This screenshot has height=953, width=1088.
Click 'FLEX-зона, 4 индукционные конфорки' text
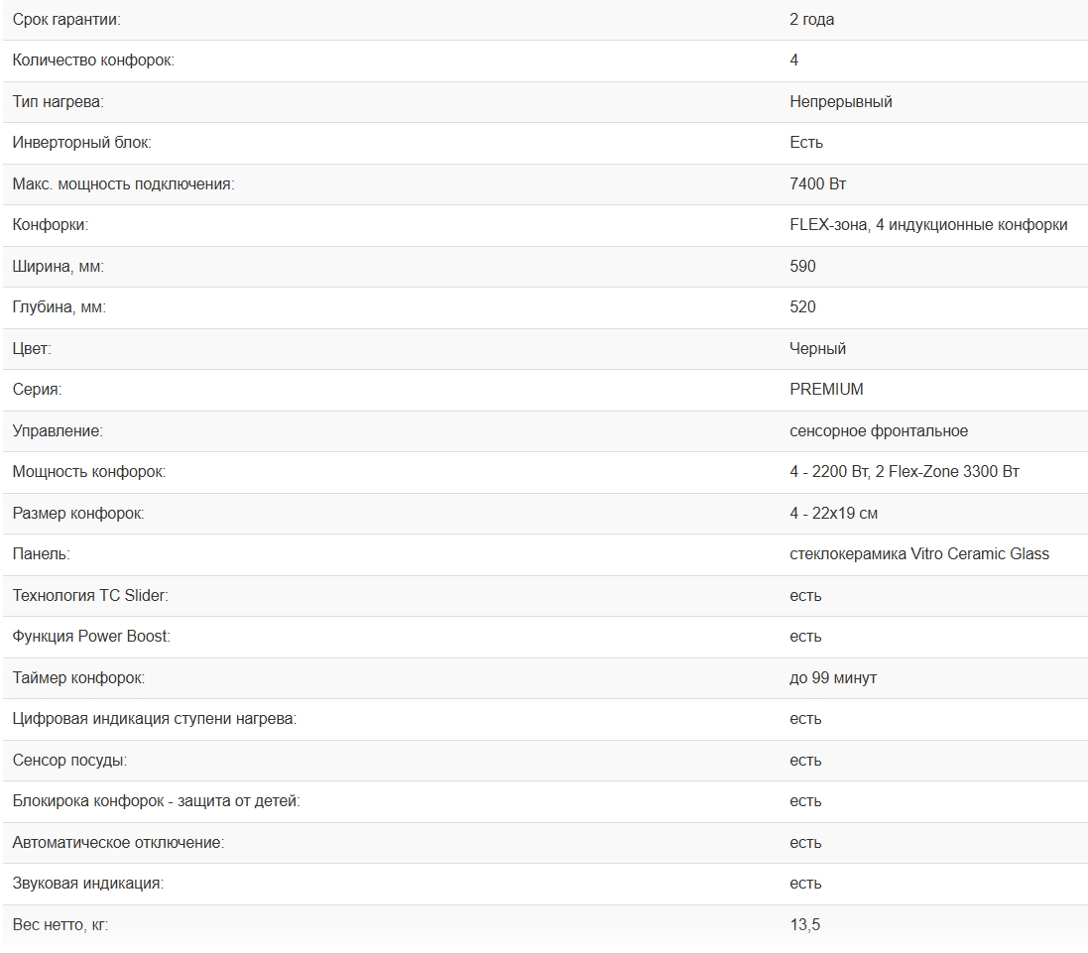click(x=928, y=225)
